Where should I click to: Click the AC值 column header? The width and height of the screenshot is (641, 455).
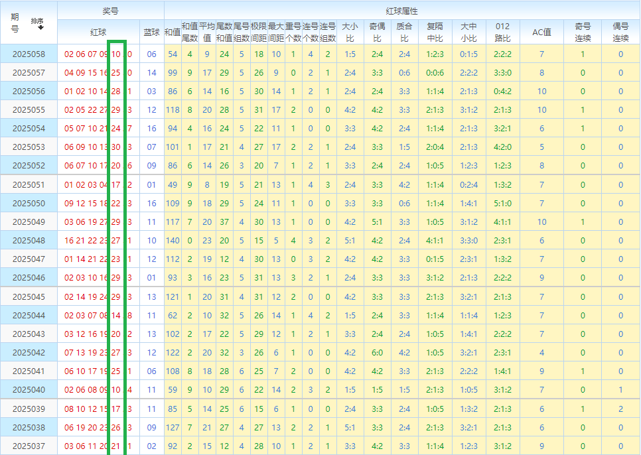click(x=541, y=32)
